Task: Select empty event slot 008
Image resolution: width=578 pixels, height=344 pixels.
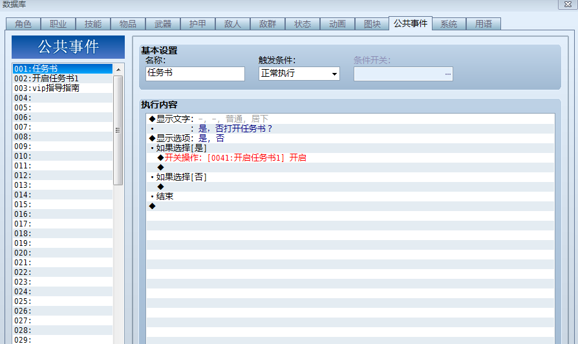Action: point(63,136)
